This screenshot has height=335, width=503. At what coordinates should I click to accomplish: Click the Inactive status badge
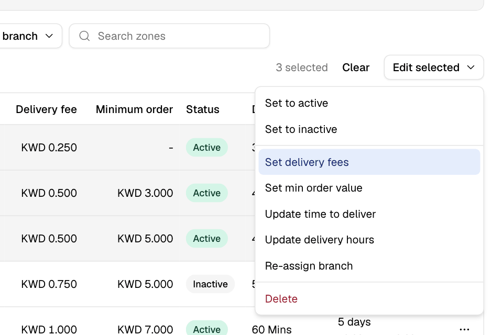coord(210,284)
